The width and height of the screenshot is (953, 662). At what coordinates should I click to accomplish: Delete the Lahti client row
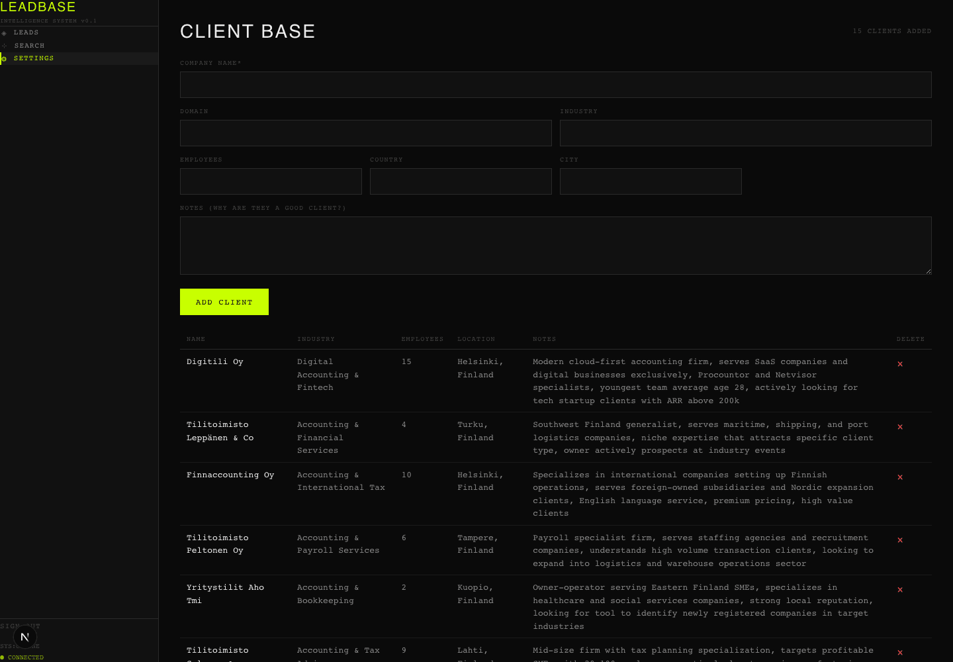900,653
